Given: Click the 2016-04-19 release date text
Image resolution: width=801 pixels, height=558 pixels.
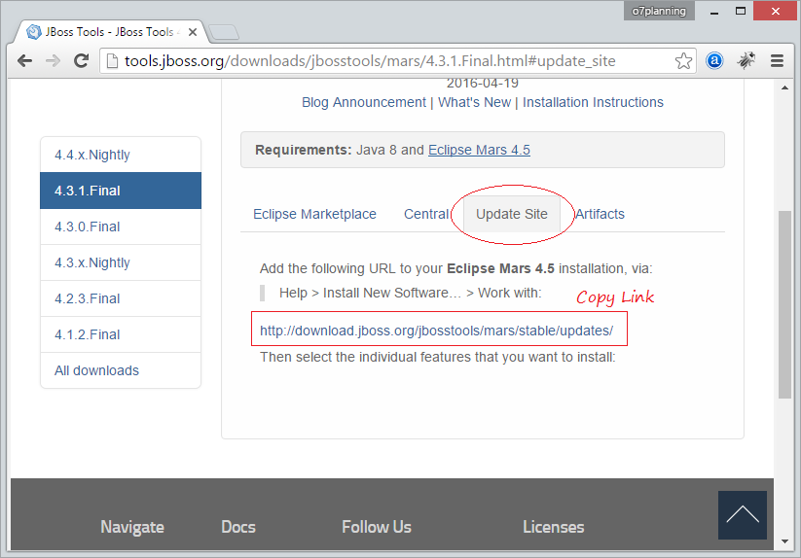Looking at the screenshot, I should pos(482,84).
